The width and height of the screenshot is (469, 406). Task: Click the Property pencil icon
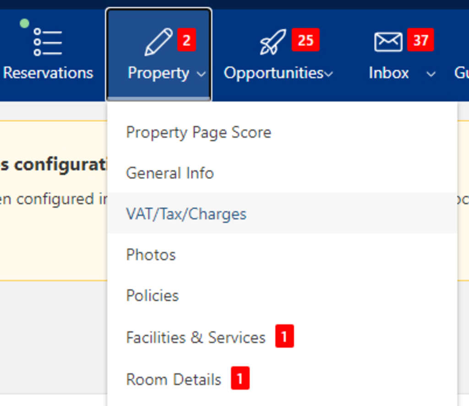(158, 42)
